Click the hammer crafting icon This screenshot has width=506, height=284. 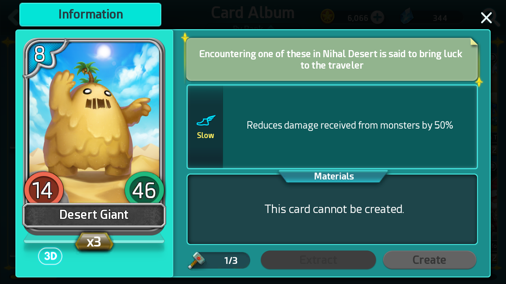click(196, 260)
